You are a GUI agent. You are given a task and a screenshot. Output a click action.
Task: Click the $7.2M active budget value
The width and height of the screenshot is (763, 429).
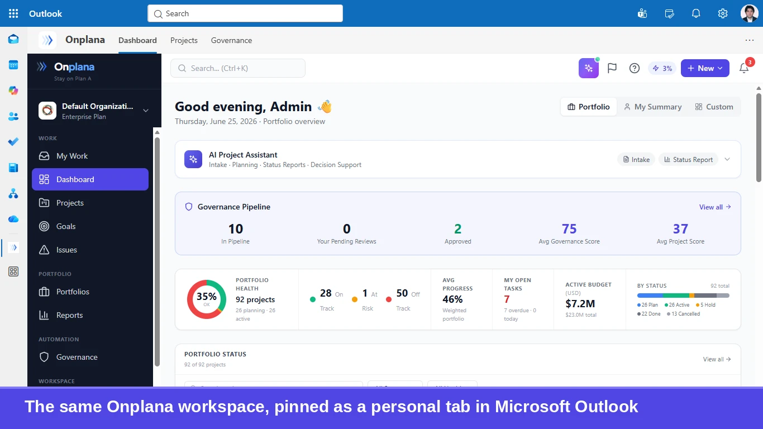point(580,303)
